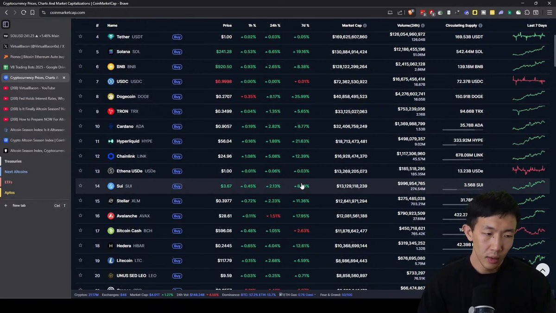
Task: Open the SOLUSD 241.25 tab
Action: click(35, 36)
